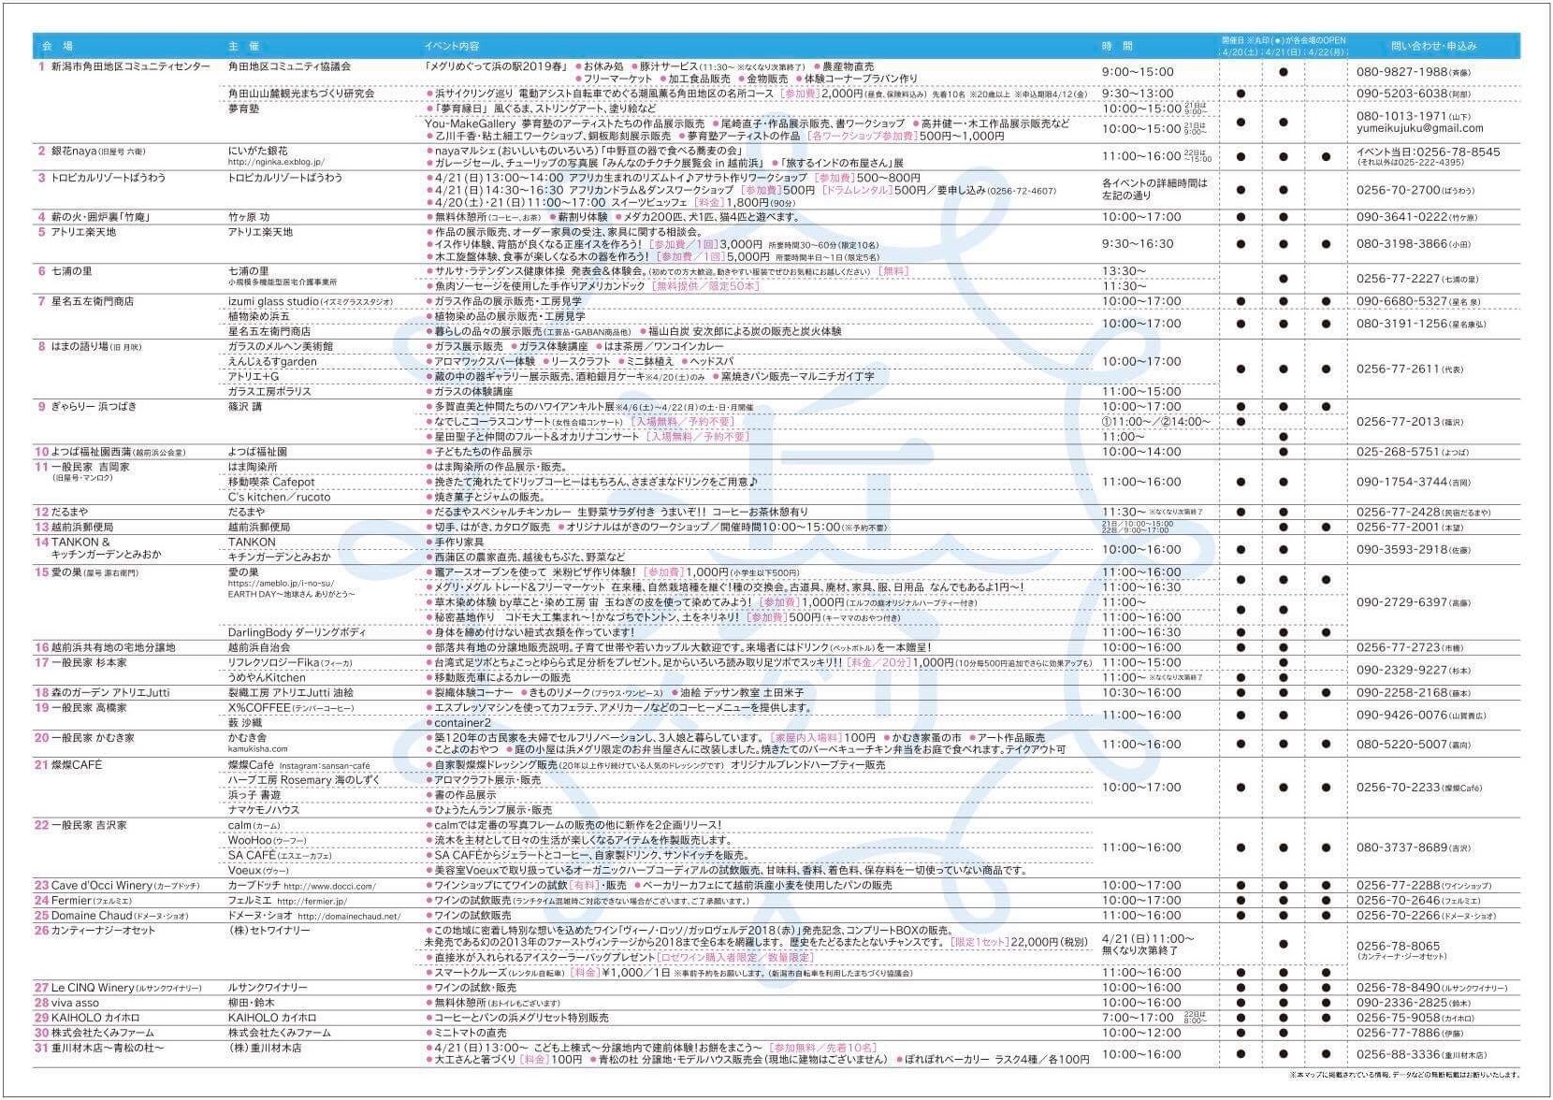Select venue '森のガーデン アトリエJutti'
Image resolution: width=1553 pixels, height=1100 pixels.
109,693
